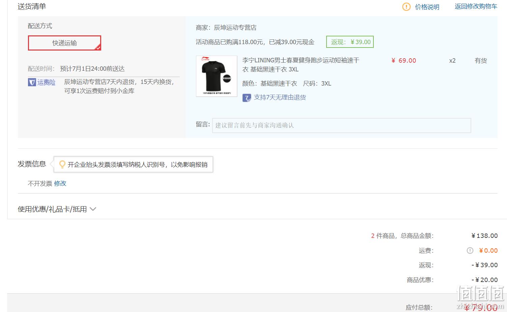Click the ¥ 69.00 unit price
Viewport: 507px width, 312px height.
404,61
